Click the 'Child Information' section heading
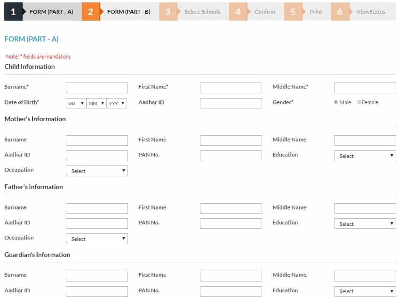Screen dimensions: 398x298 coord(30,66)
